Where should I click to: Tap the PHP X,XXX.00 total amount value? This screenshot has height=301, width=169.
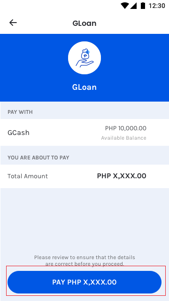coord(122,176)
